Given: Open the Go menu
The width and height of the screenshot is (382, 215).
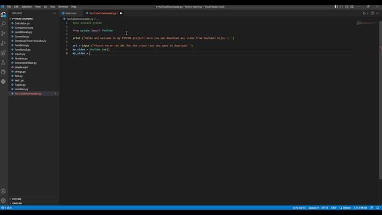Looking at the screenshot, I should (x=45, y=7).
